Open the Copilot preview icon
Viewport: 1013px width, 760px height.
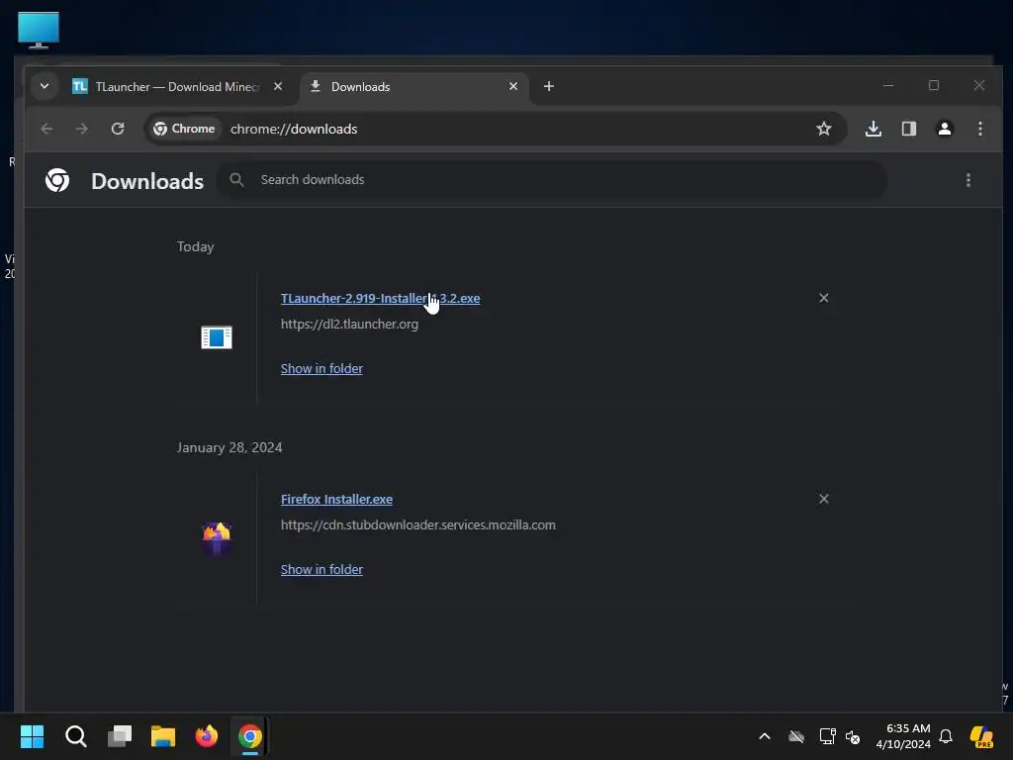[982, 736]
